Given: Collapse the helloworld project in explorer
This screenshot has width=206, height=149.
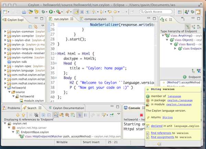Looking at the screenshot, I should click(5, 88).
